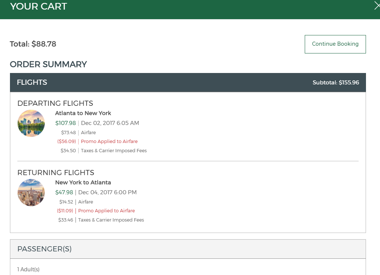
Task: Click the Atlanta skyline thumbnail
Action: coord(31,123)
